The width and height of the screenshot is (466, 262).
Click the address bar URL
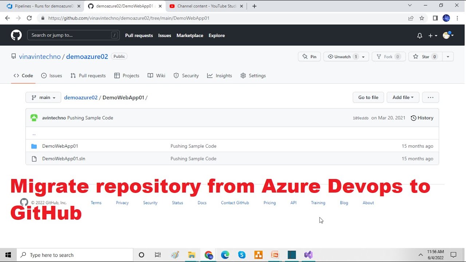coord(129,18)
